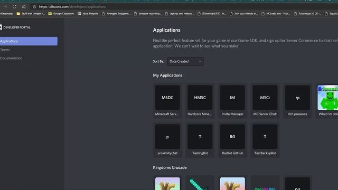Open MSDC Minecraft Serv... application
This screenshot has height=190, width=338.
click(x=167, y=101)
